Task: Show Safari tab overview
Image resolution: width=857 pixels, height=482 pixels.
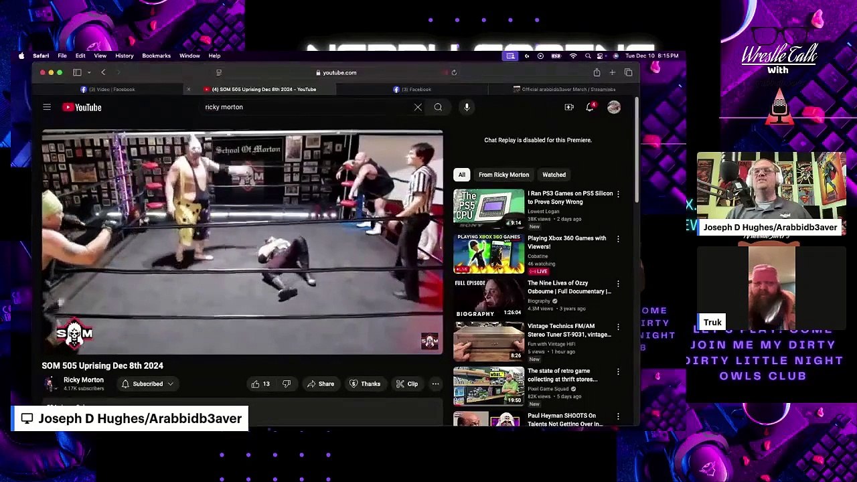Action: (628, 72)
